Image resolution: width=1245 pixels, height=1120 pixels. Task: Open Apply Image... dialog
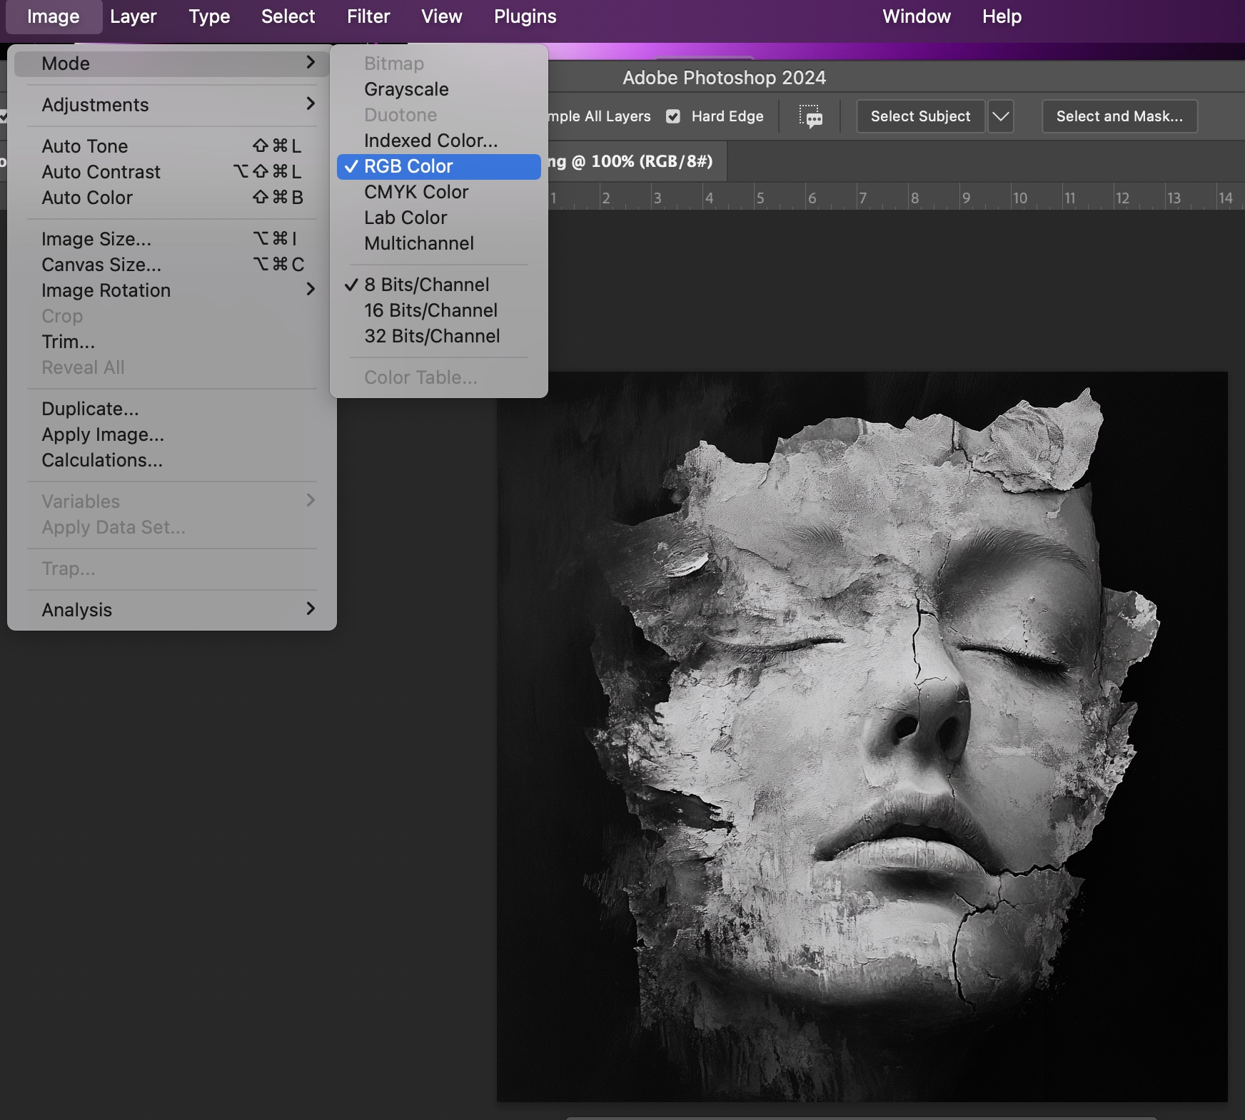(171, 434)
